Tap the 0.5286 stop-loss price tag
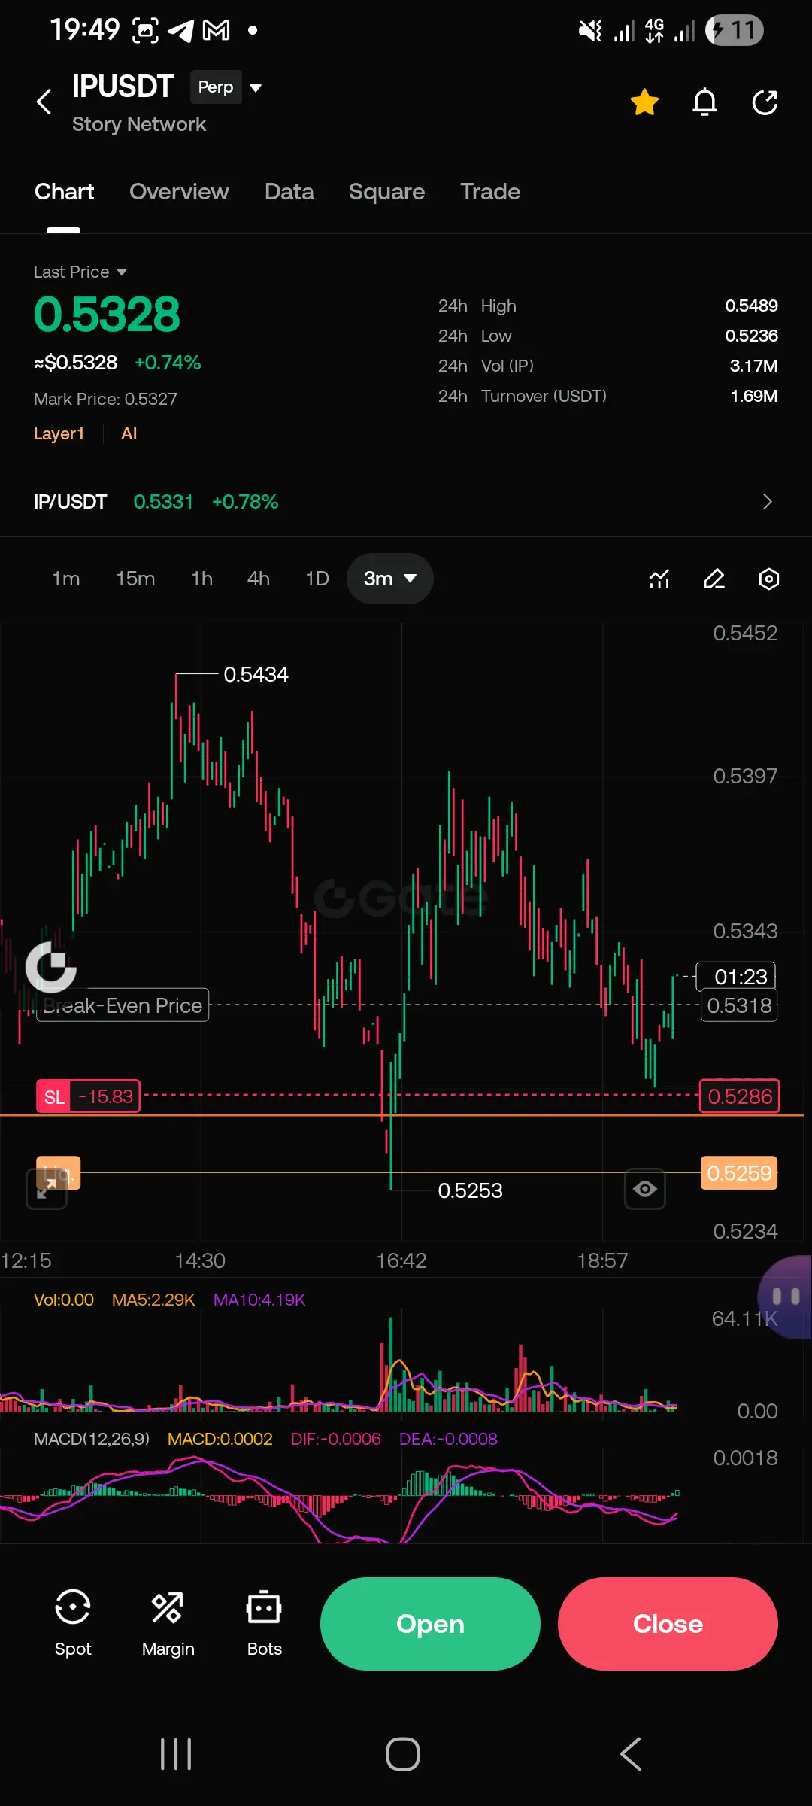The width and height of the screenshot is (812, 1806). [740, 1096]
